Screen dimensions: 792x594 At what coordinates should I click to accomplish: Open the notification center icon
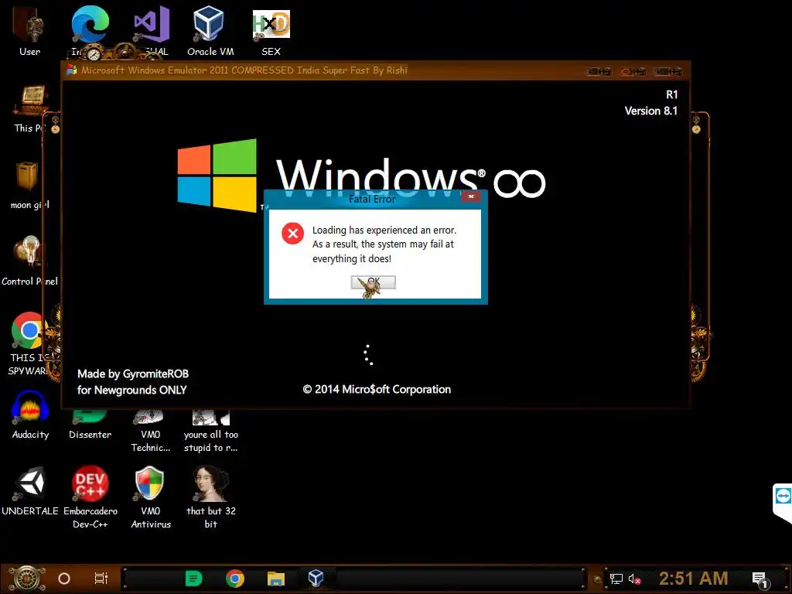click(x=760, y=580)
